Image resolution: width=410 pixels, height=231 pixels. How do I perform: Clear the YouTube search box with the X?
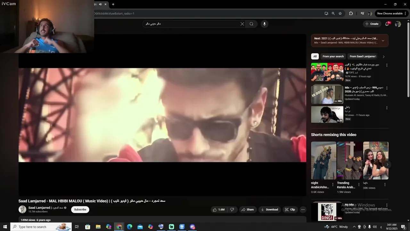242,24
